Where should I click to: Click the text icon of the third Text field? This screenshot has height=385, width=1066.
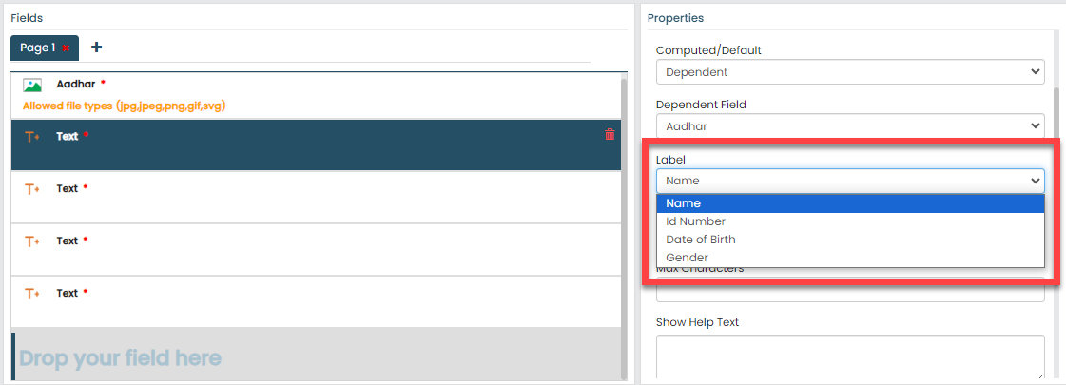pyautogui.click(x=31, y=241)
